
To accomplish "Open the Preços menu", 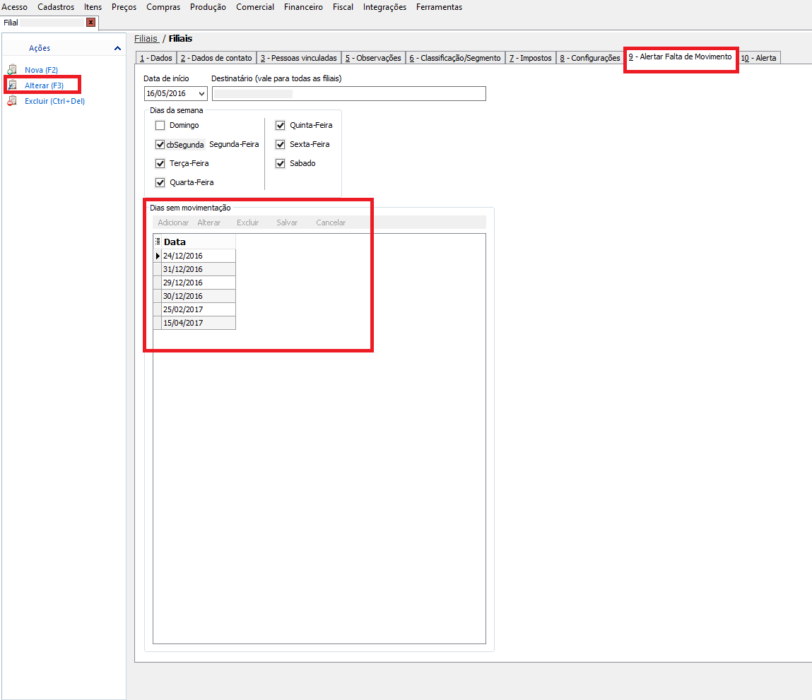I will tap(124, 7).
